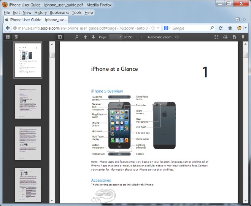Image resolution: width=251 pixels, height=206 pixels.
Task: Click the iPhone at a Glance title
Action: (114, 69)
